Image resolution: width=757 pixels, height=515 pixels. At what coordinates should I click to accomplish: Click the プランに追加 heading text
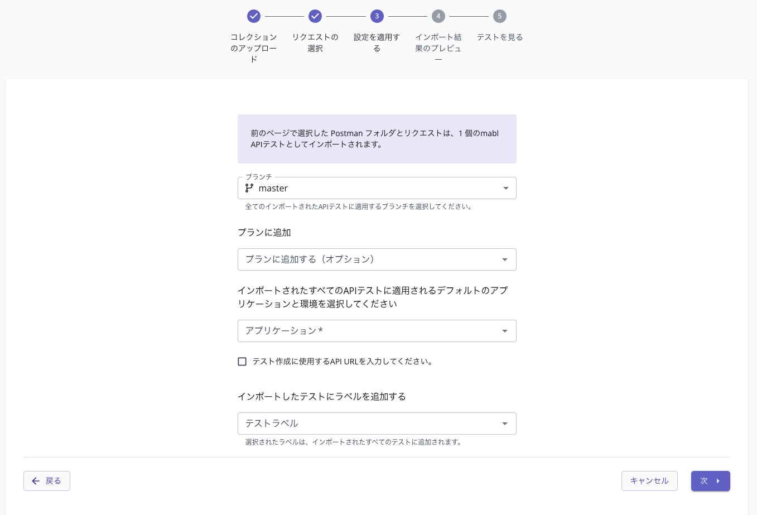[264, 233]
